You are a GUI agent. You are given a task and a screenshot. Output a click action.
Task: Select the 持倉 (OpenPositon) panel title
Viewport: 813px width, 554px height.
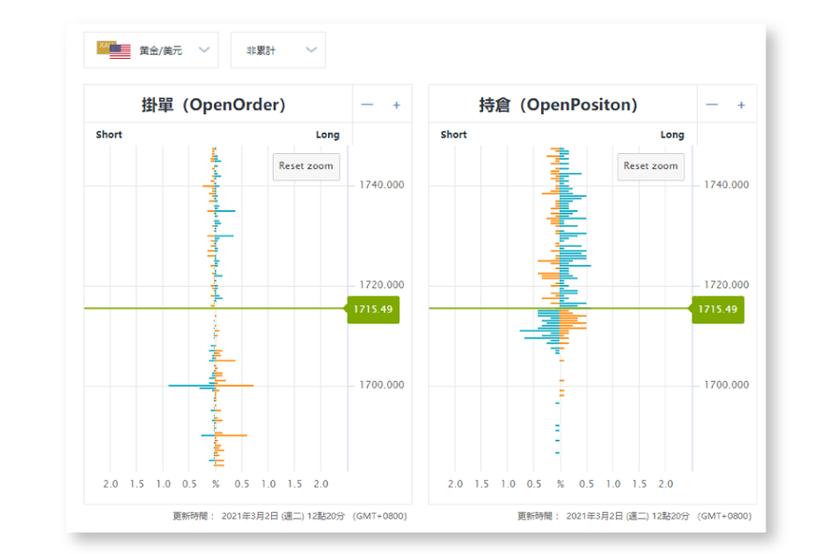click(x=558, y=105)
